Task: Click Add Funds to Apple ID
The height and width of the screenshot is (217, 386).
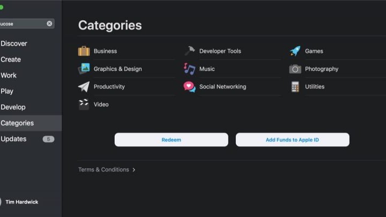Action: pos(292,140)
